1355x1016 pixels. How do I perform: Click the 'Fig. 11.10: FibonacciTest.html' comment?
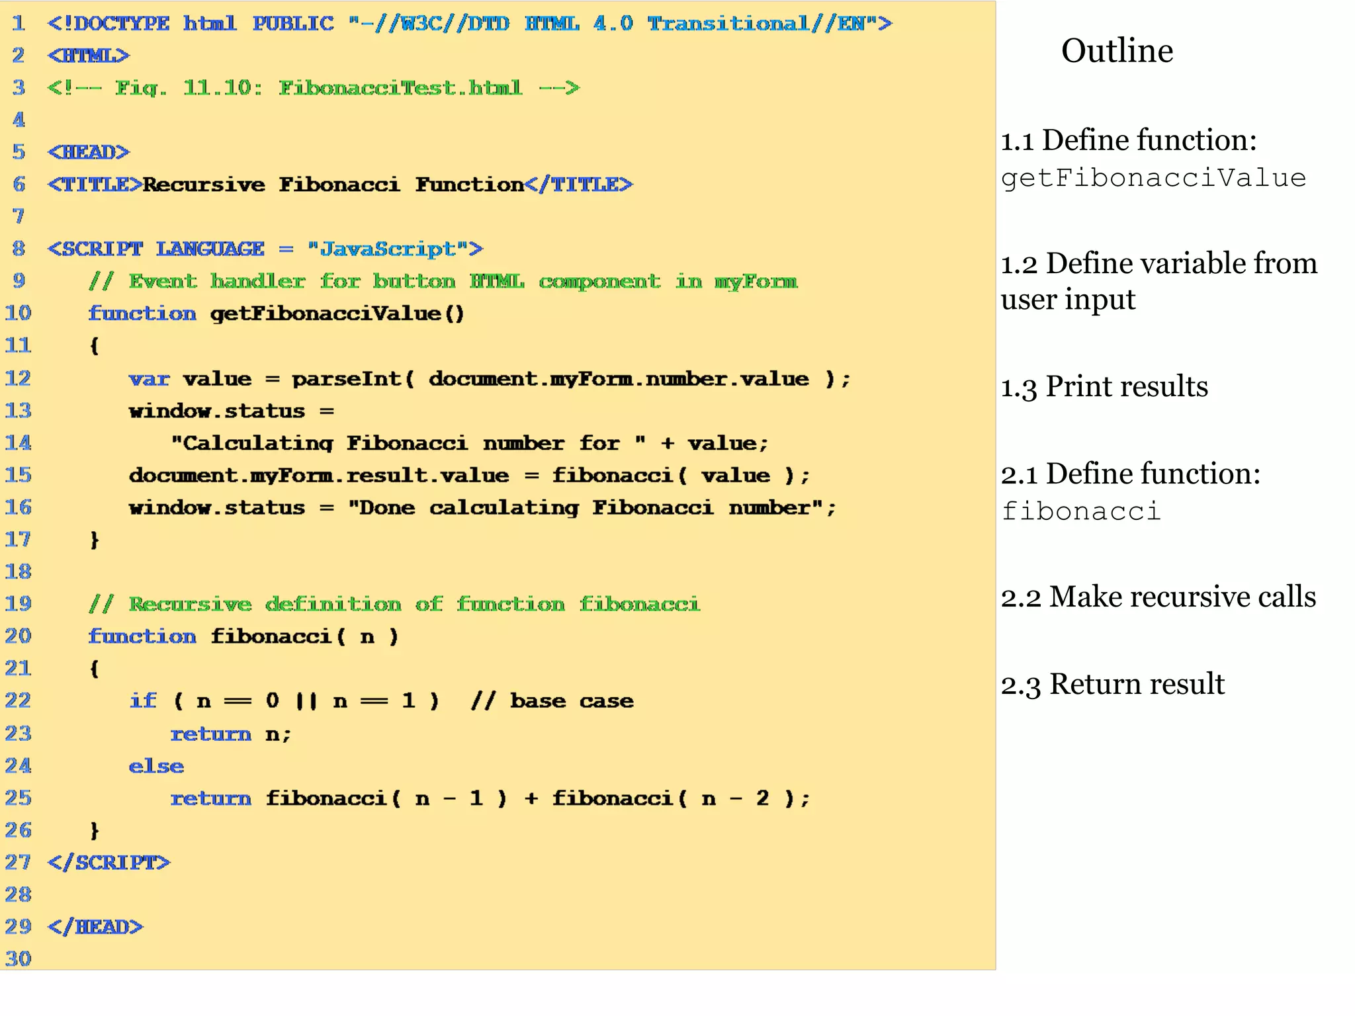coord(313,88)
